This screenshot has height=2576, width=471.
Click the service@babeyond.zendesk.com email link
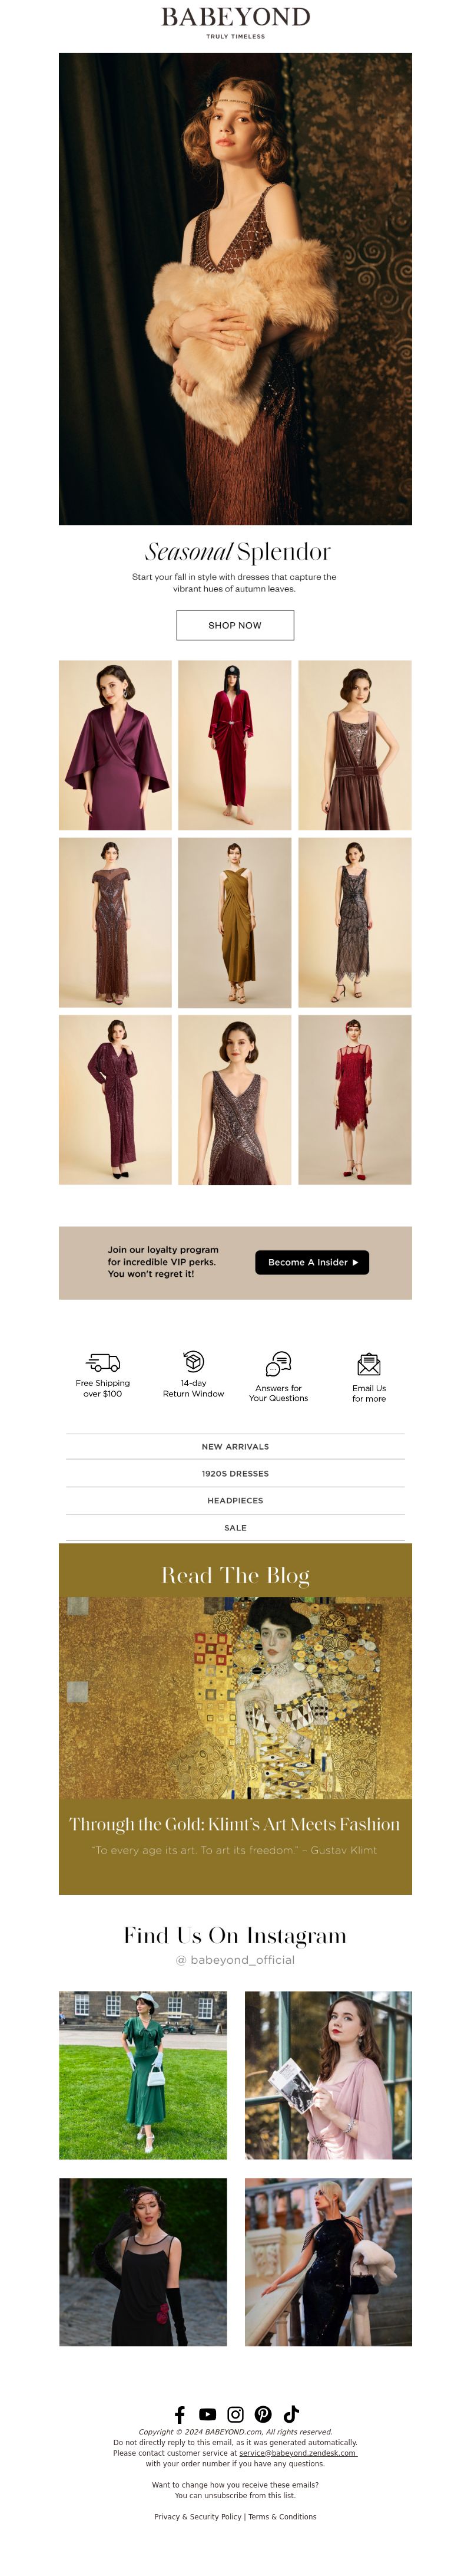[297, 2452]
